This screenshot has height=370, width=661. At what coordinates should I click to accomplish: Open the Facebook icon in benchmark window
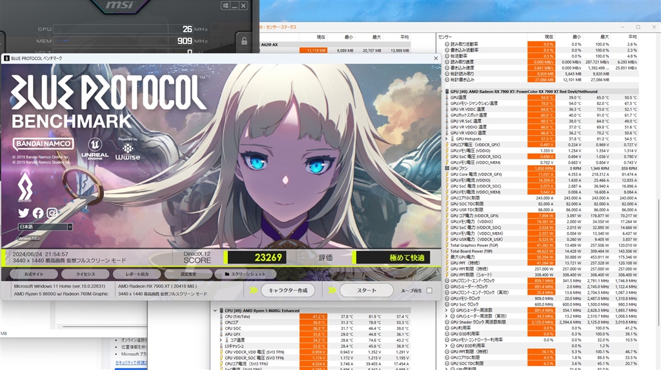pyautogui.click(x=38, y=213)
